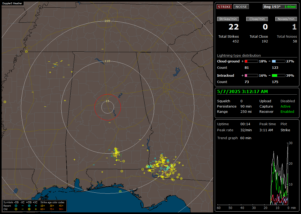The image size is (301, 214).
Task: Click the Old -CG yellow legend symbol
Action: point(16,209)
